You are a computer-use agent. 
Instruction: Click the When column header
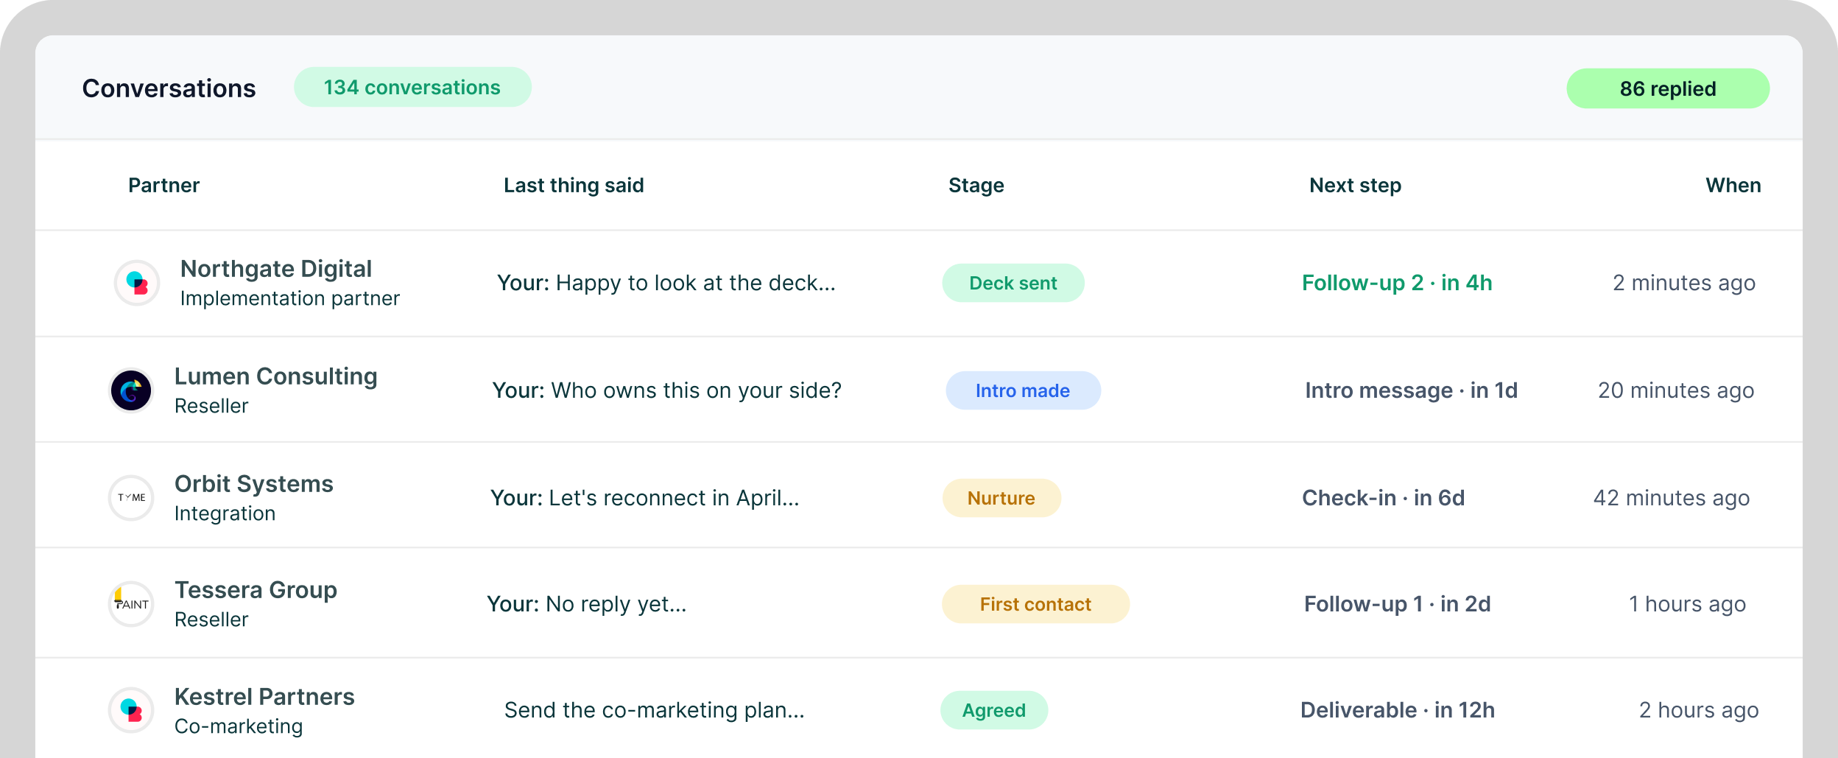1733,185
